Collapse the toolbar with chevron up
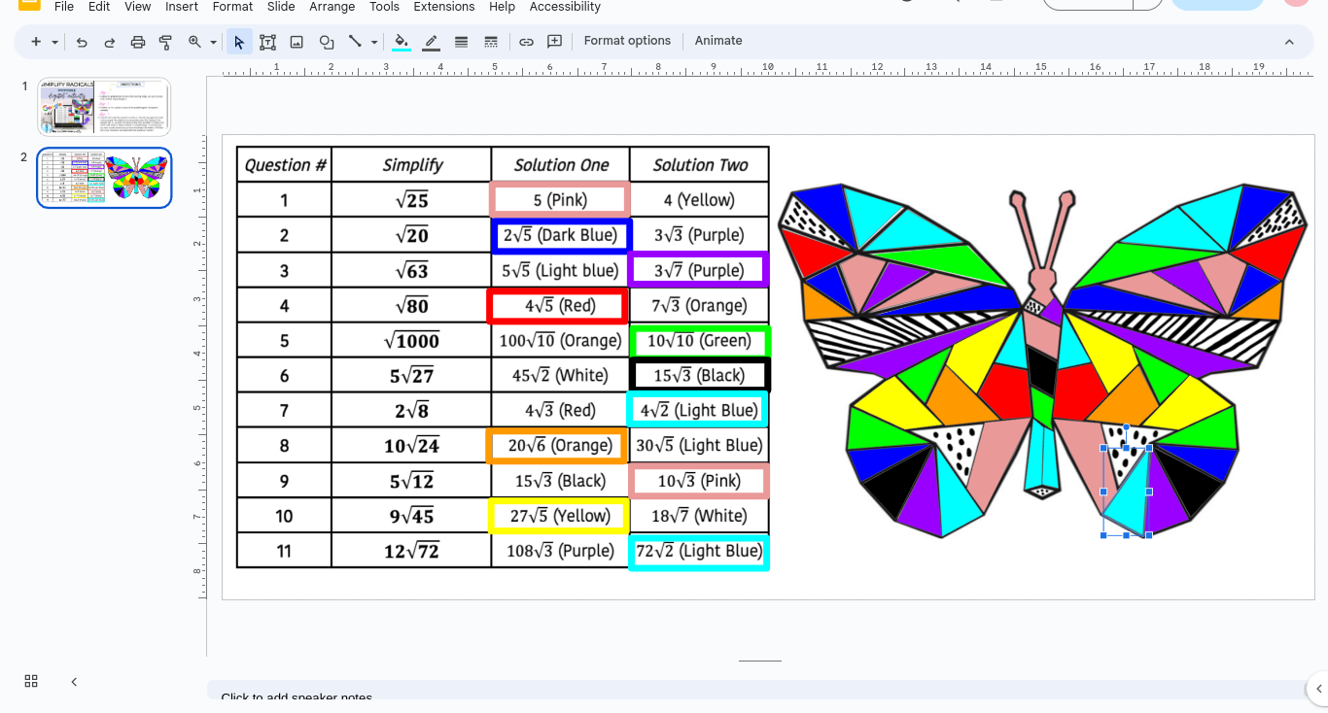This screenshot has height=713, width=1328. click(1289, 42)
